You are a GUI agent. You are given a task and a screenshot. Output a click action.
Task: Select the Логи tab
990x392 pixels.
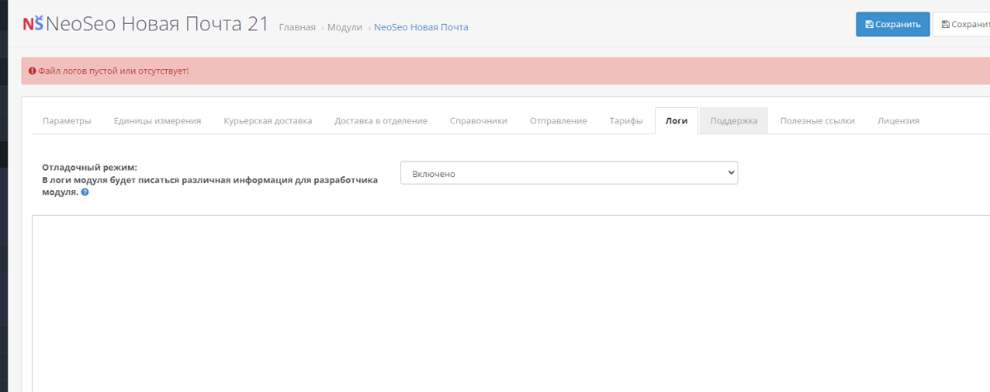tap(676, 120)
